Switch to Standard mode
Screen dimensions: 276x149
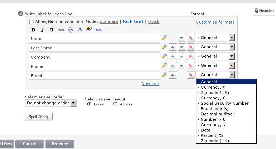pyautogui.click(x=109, y=21)
